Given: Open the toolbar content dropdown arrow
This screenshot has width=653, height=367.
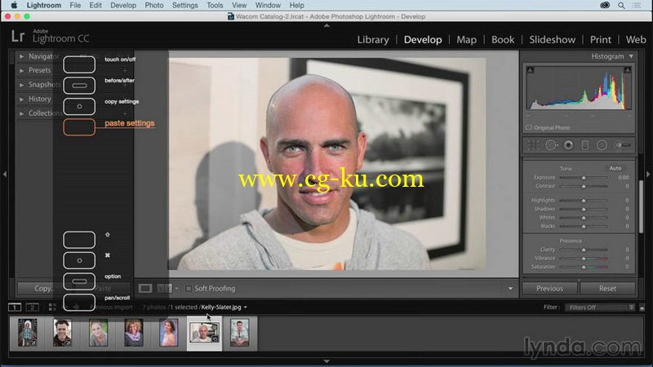Looking at the screenshot, I should 510,289.
